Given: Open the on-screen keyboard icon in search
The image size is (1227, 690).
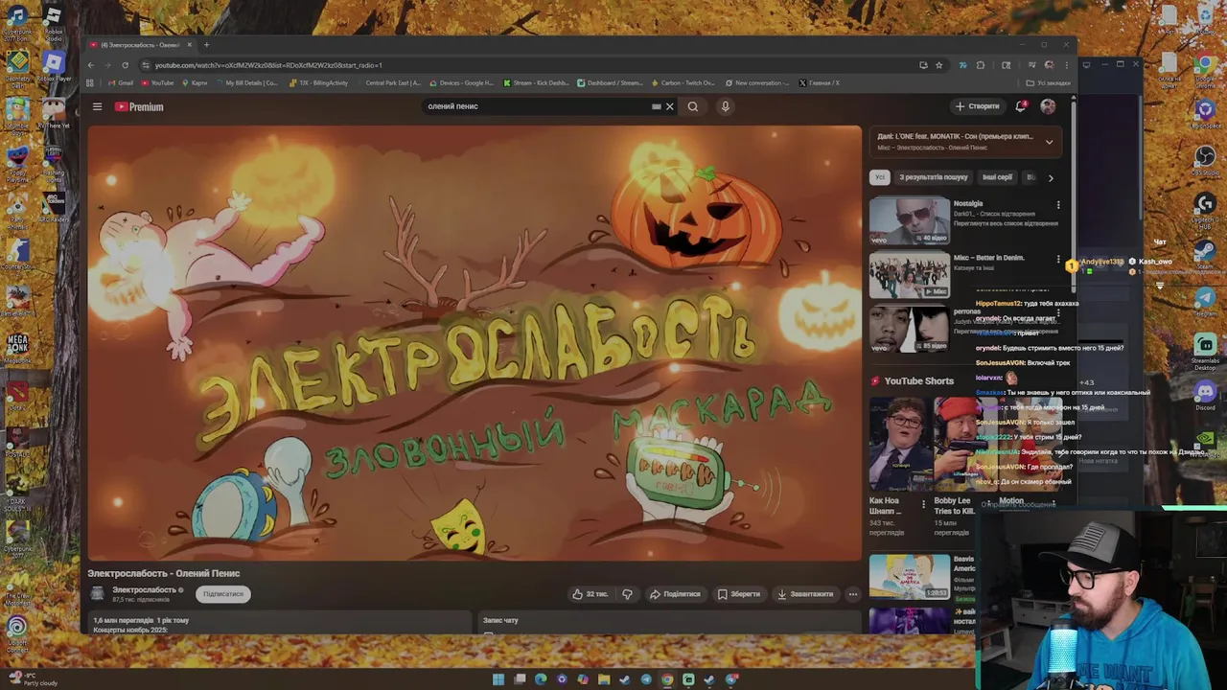Looking at the screenshot, I should click(x=657, y=106).
